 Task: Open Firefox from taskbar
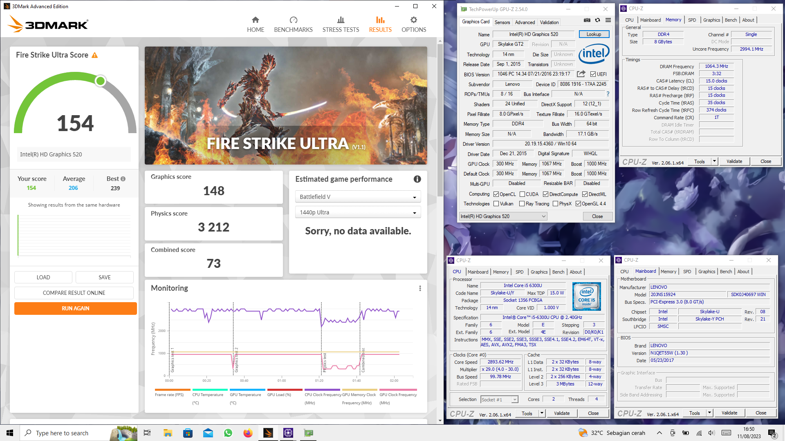coord(248,433)
